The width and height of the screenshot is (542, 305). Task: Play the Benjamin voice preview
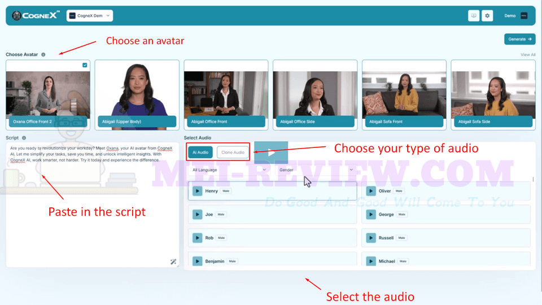[198, 261]
